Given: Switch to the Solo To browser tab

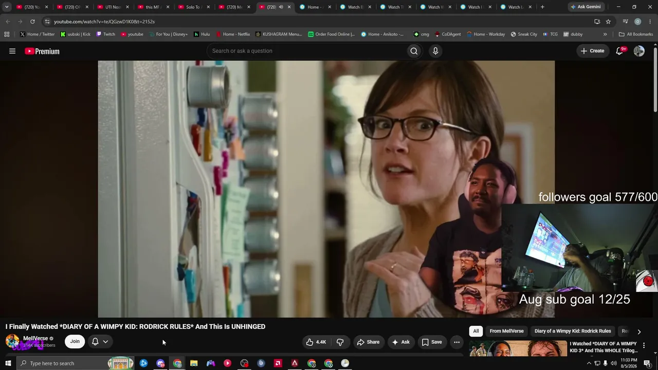Looking at the screenshot, I should pos(193,7).
